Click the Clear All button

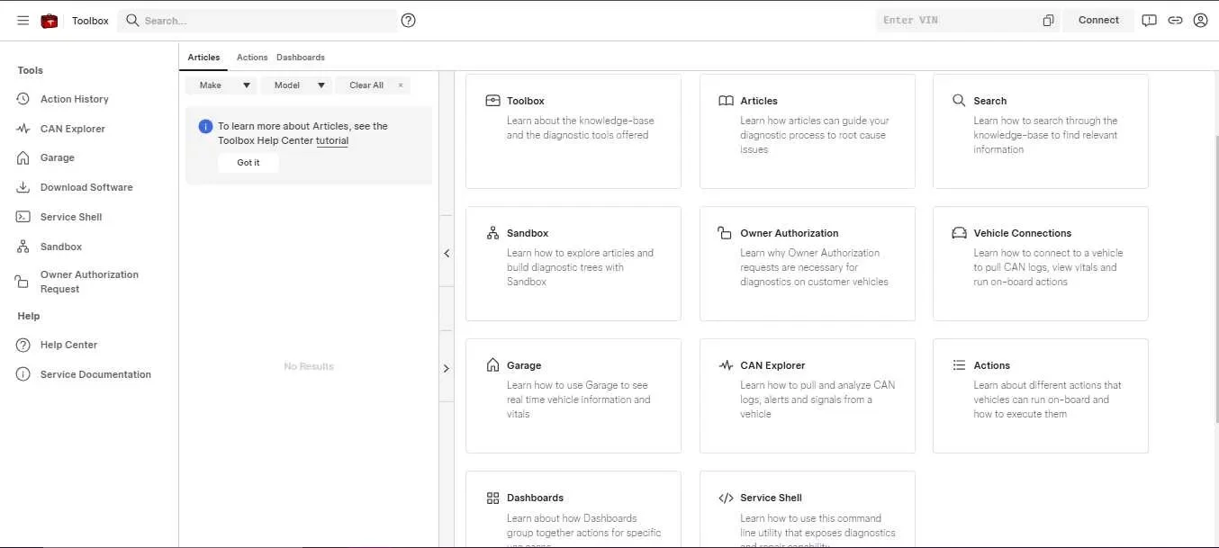tap(373, 85)
